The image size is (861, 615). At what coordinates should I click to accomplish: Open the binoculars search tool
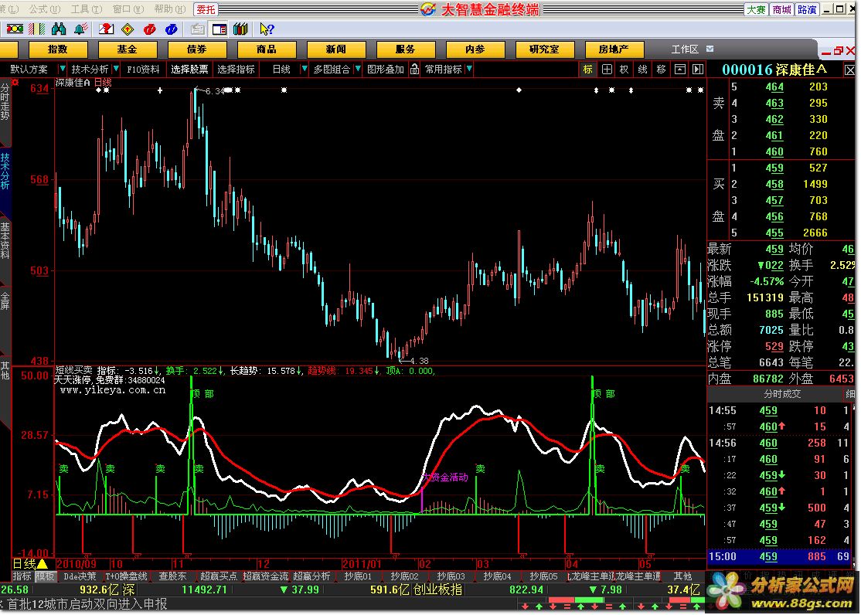59,29
